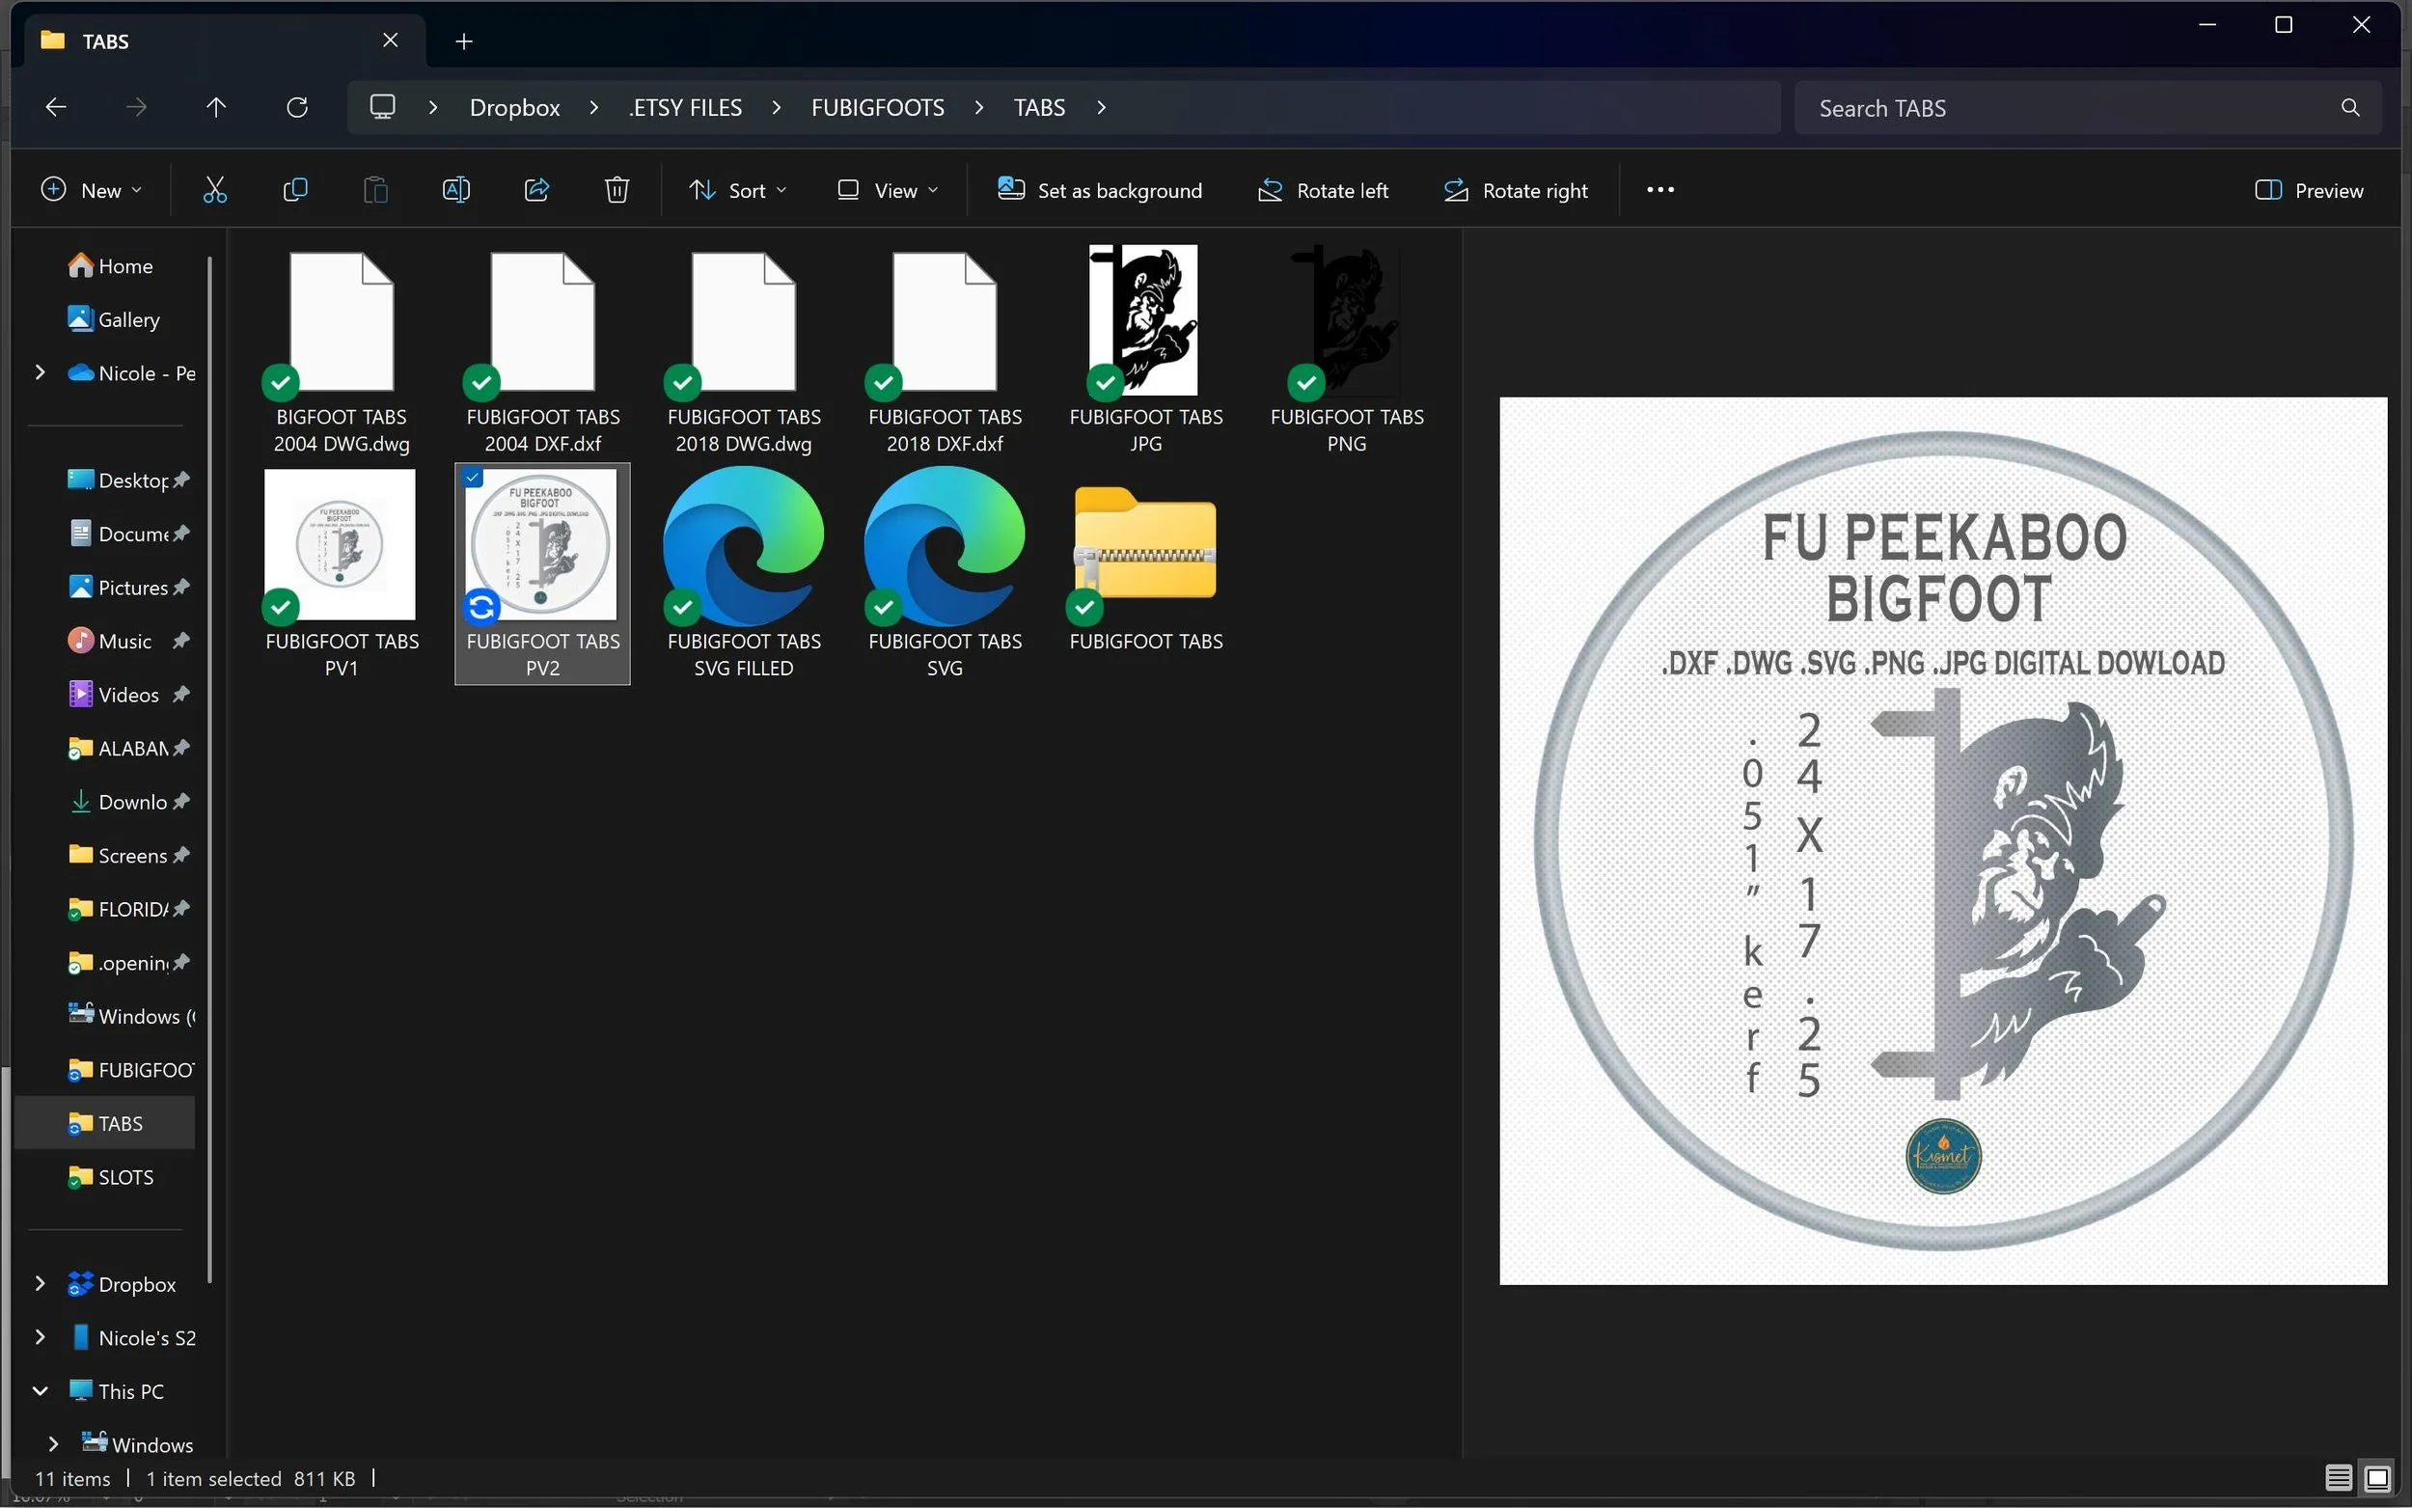Click Set as background button

(1100, 189)
